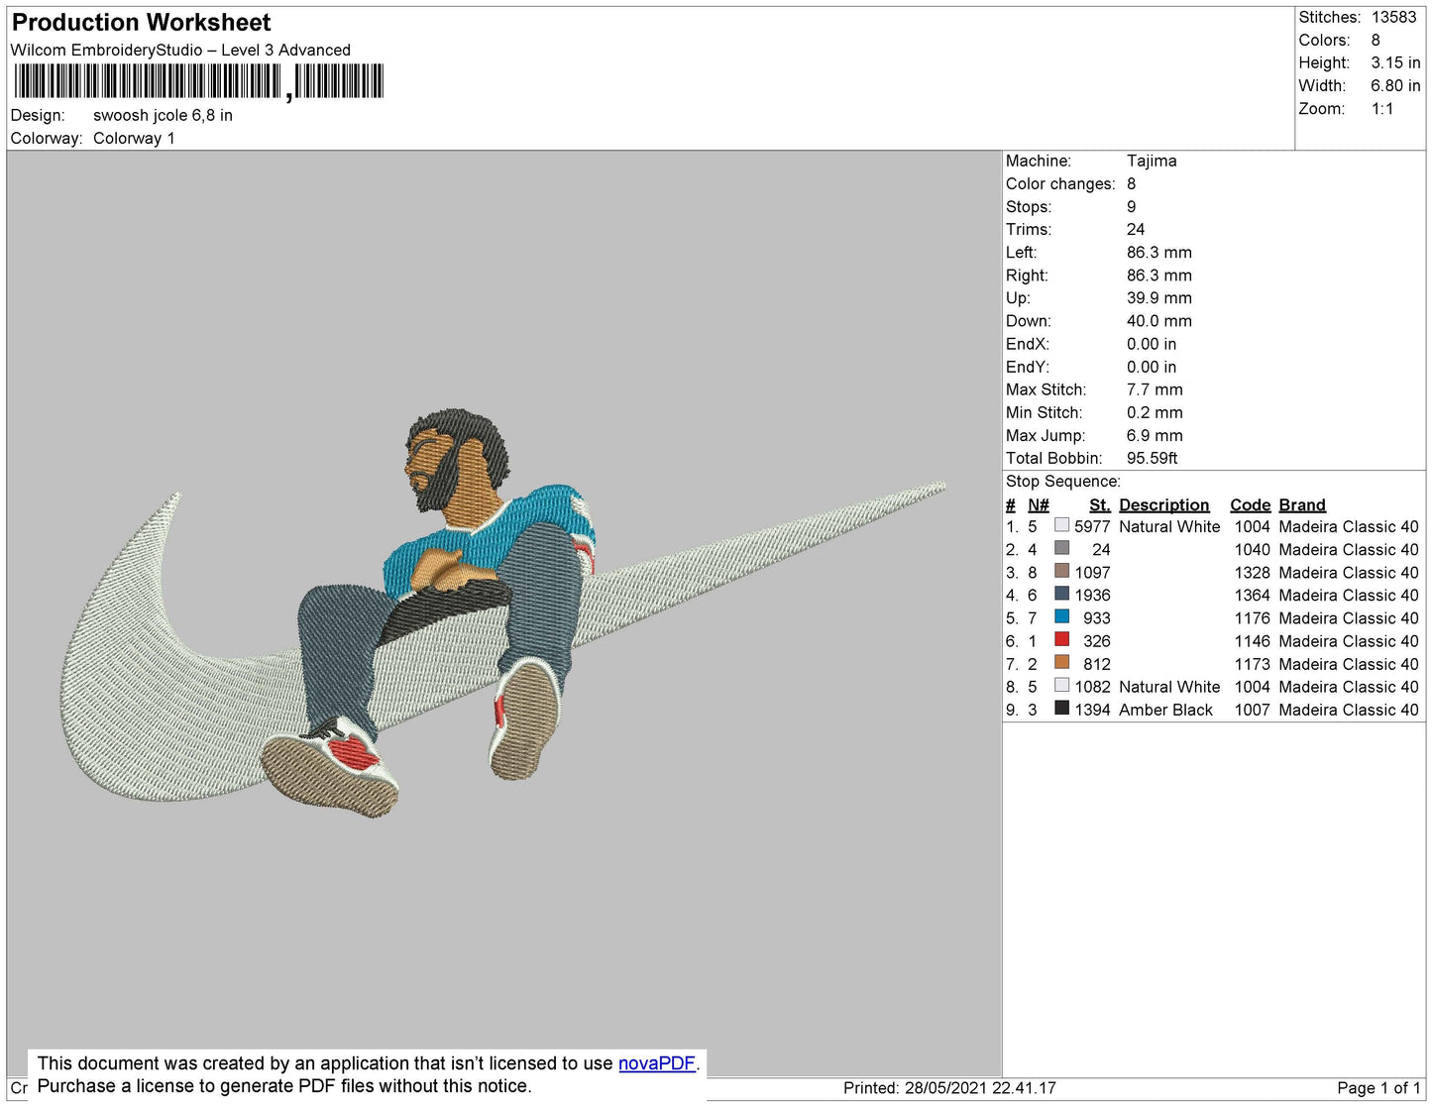Click the Machine value Tajima
Viewport: 1432px width, 1107px height.
1152,161
